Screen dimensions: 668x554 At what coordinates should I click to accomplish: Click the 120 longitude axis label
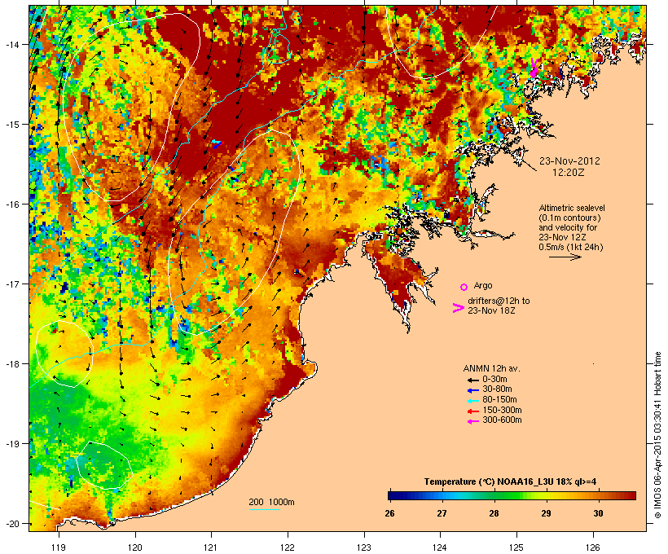pyautogui.click(x=135, y=547)
